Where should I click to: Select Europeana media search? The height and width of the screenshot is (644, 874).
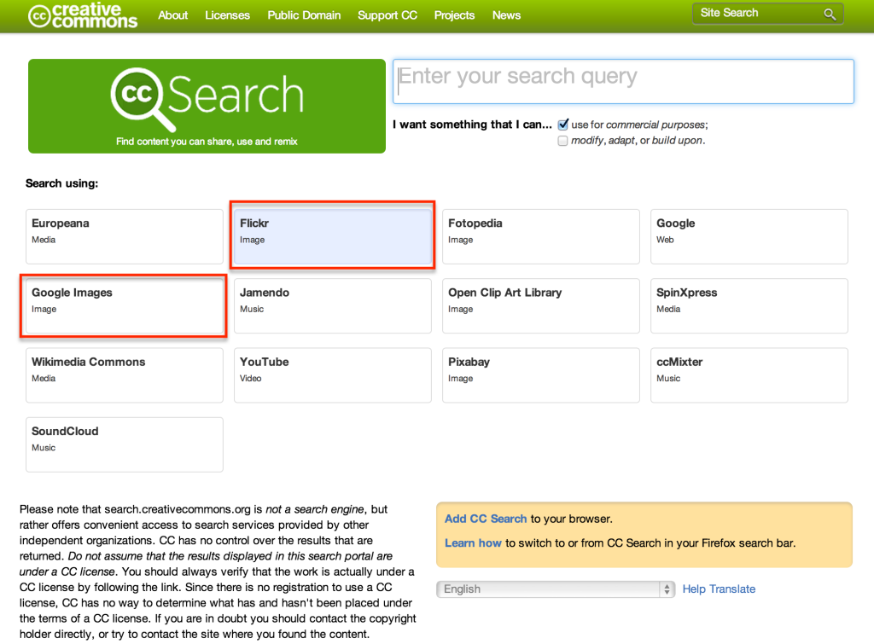(x=125, y=236)
